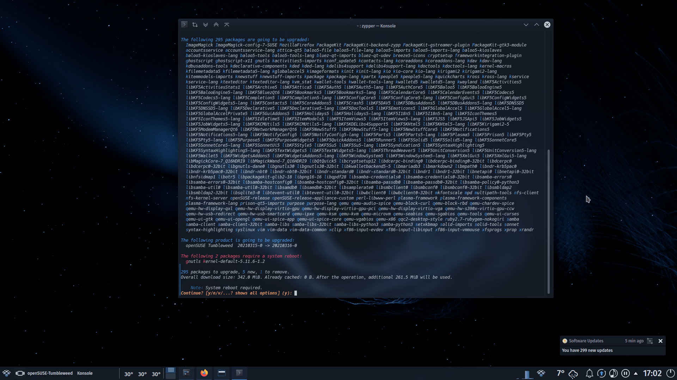Open the 7° weather widget
Image resolution: width=677 pixels, height=380 pixels.
tap(561, 373)
